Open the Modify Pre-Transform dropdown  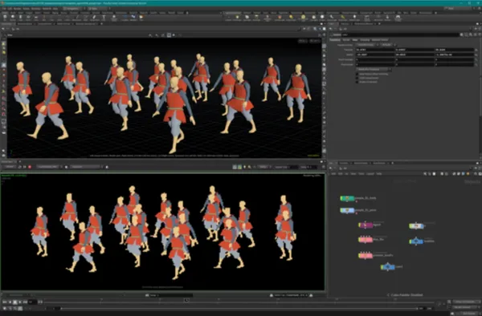[374, 69]
